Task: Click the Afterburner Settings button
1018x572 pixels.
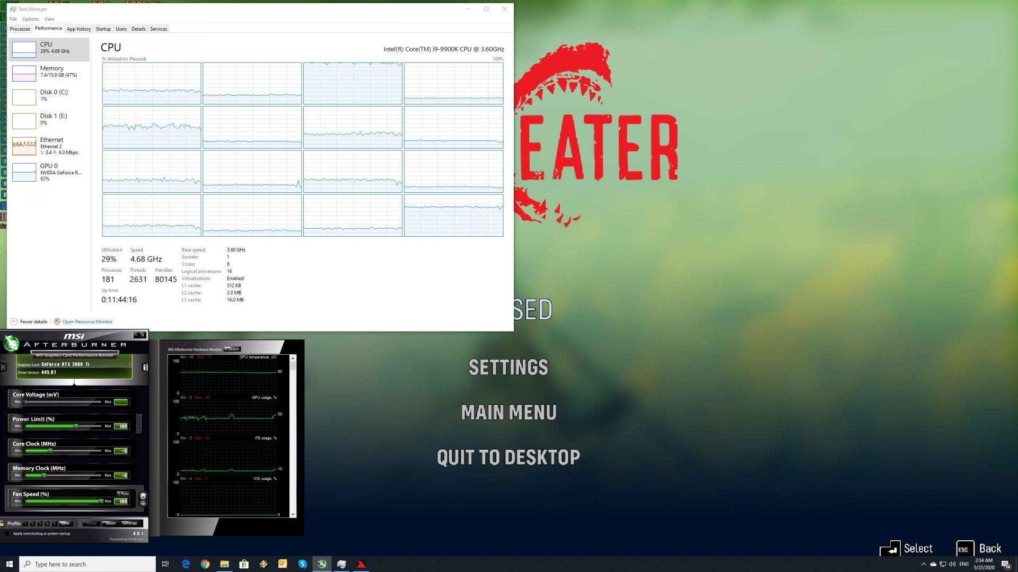Action: [129, 523]
